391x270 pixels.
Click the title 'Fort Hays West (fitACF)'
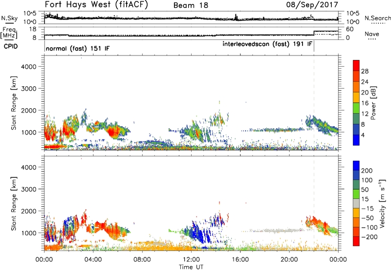(96, 4)
